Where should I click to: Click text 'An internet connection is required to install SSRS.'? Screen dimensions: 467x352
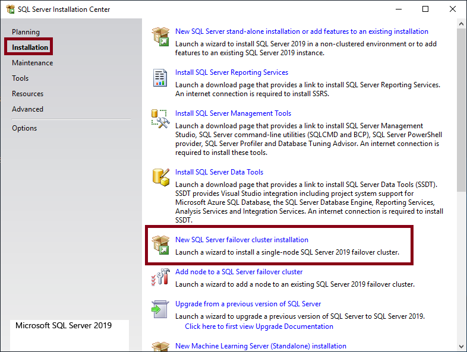pyautogui.click(x=253, y=94)
